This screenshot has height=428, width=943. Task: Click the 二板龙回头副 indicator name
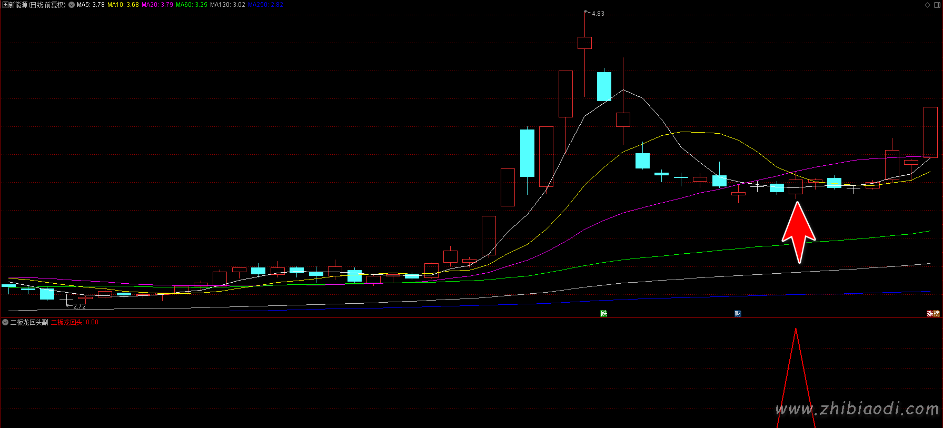(x=29, y=322)
